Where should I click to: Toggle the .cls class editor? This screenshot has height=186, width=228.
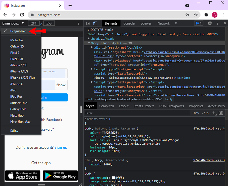pos(205,113)
